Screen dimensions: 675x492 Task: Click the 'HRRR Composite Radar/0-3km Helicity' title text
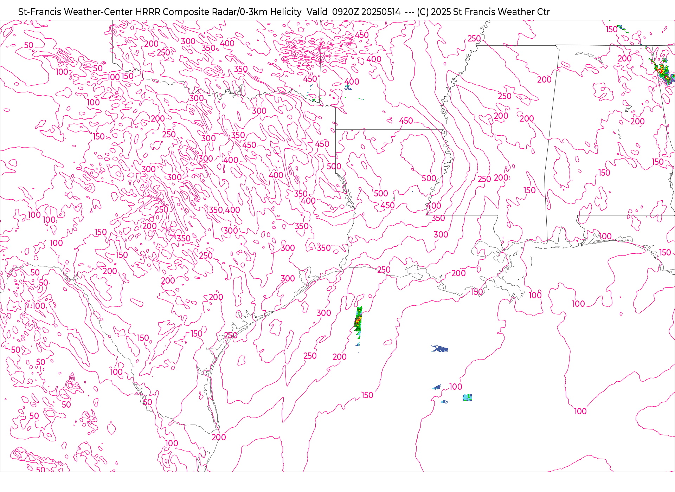pyautogui.click(x=218, y=12)
